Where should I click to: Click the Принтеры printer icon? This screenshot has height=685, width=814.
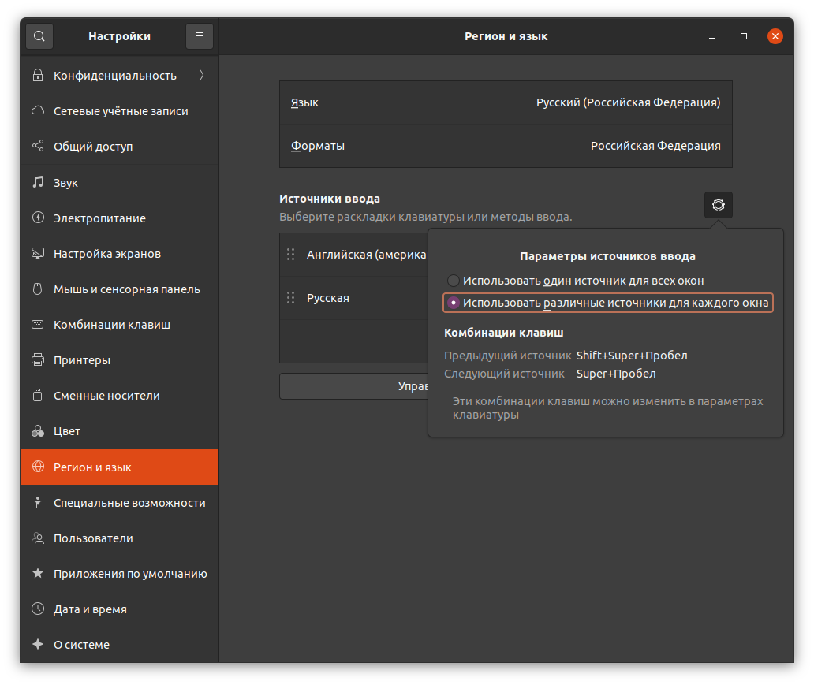[x=38, y=360]
